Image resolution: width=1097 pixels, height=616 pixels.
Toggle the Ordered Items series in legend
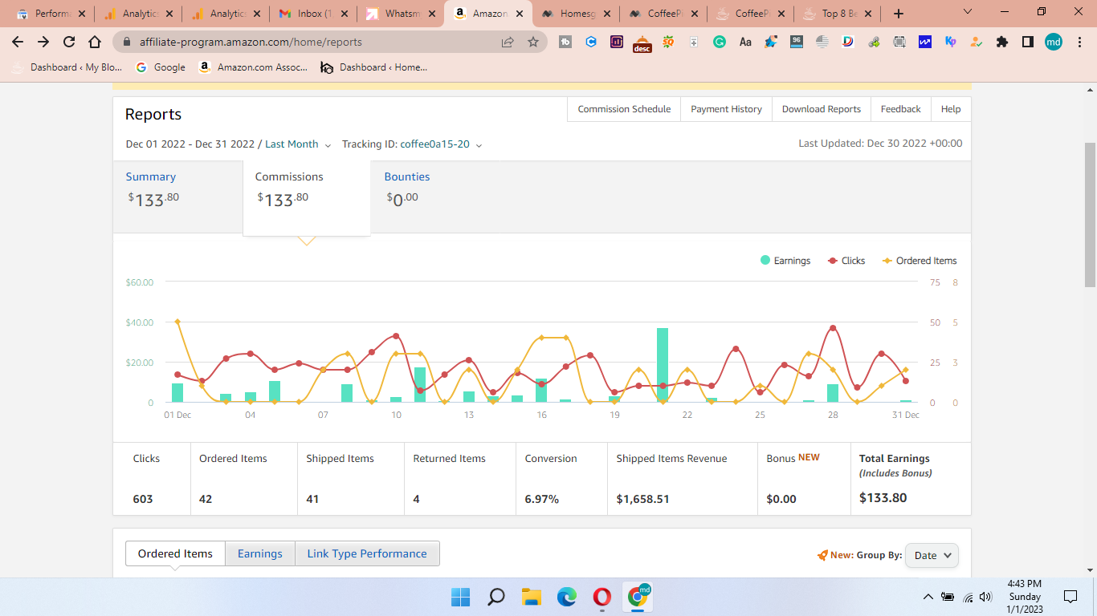[920, 261]
